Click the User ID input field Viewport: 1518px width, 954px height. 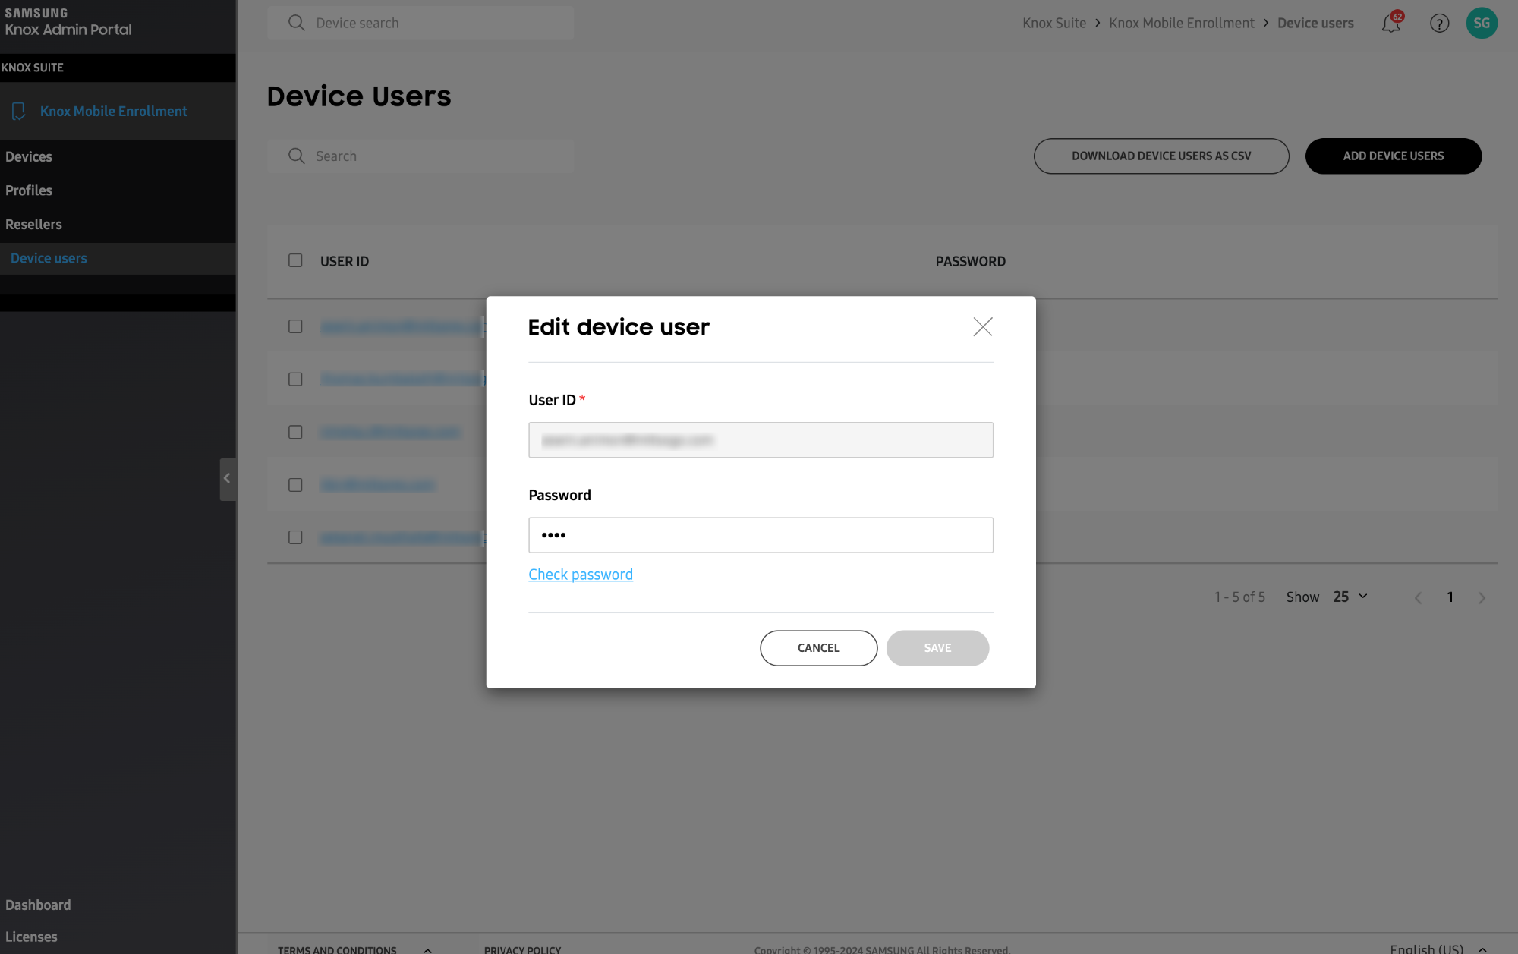(x=761, y=440)
